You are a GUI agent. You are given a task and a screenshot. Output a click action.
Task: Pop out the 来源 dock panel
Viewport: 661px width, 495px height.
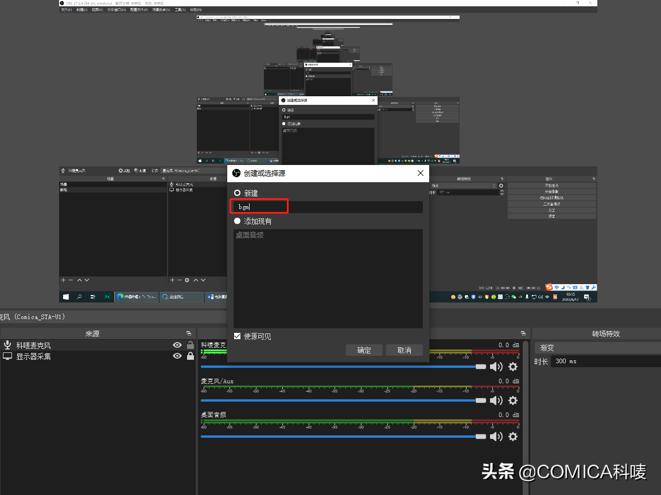(189, 333)
